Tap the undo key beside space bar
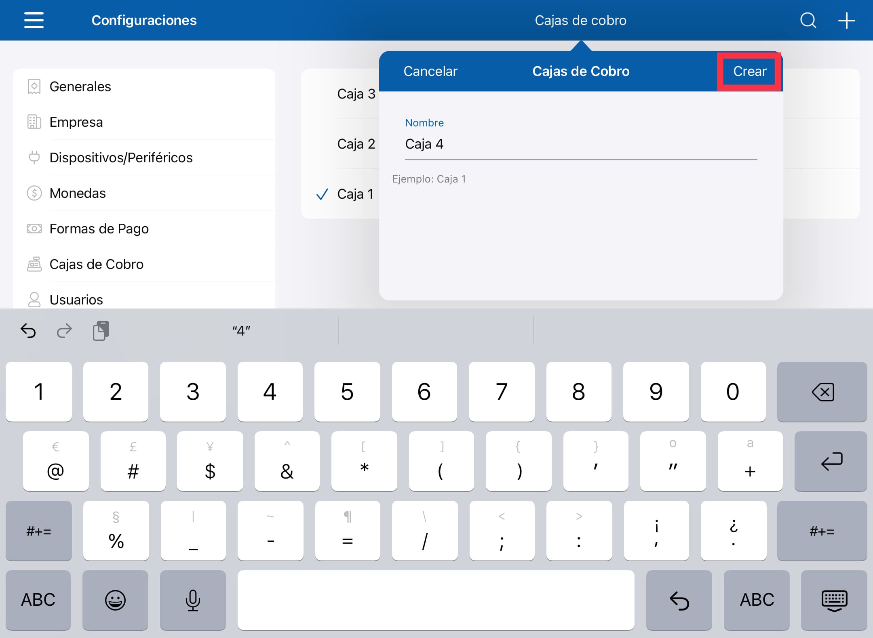 pos(679,600)
